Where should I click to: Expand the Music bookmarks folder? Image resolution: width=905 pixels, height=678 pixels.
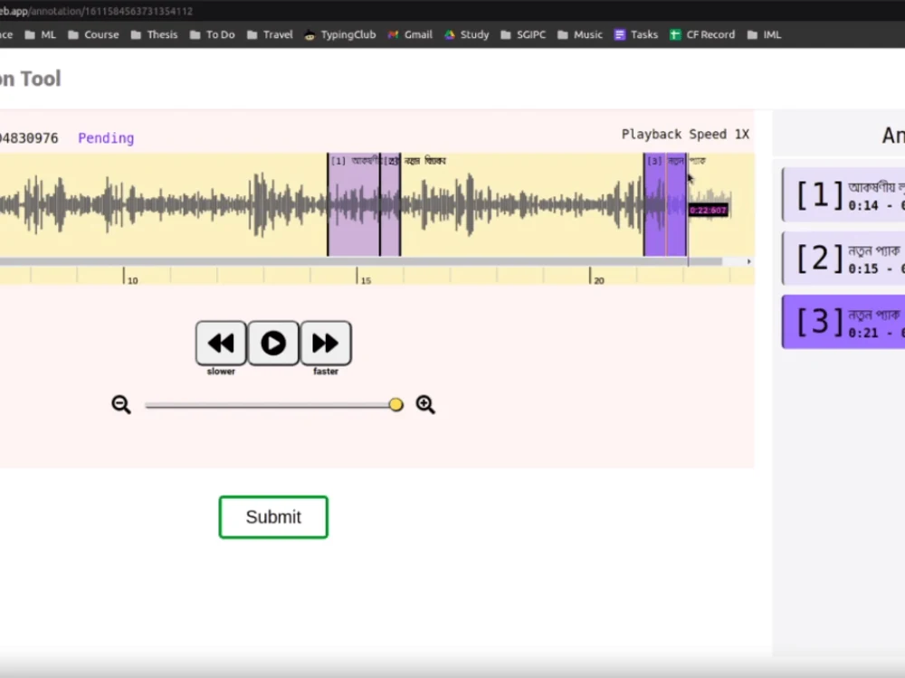pos(580,34)
